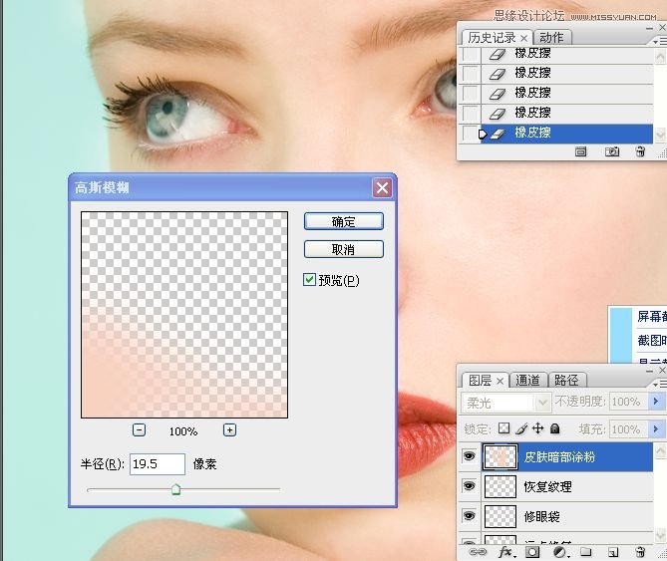Close the 图层 tab with its x
Viewport: 667px width, 561px height.
[500, 381]
